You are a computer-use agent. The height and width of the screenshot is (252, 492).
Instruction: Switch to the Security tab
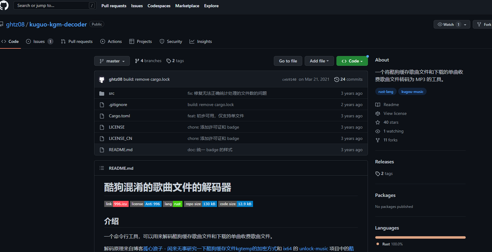click(x=171, y=41)
